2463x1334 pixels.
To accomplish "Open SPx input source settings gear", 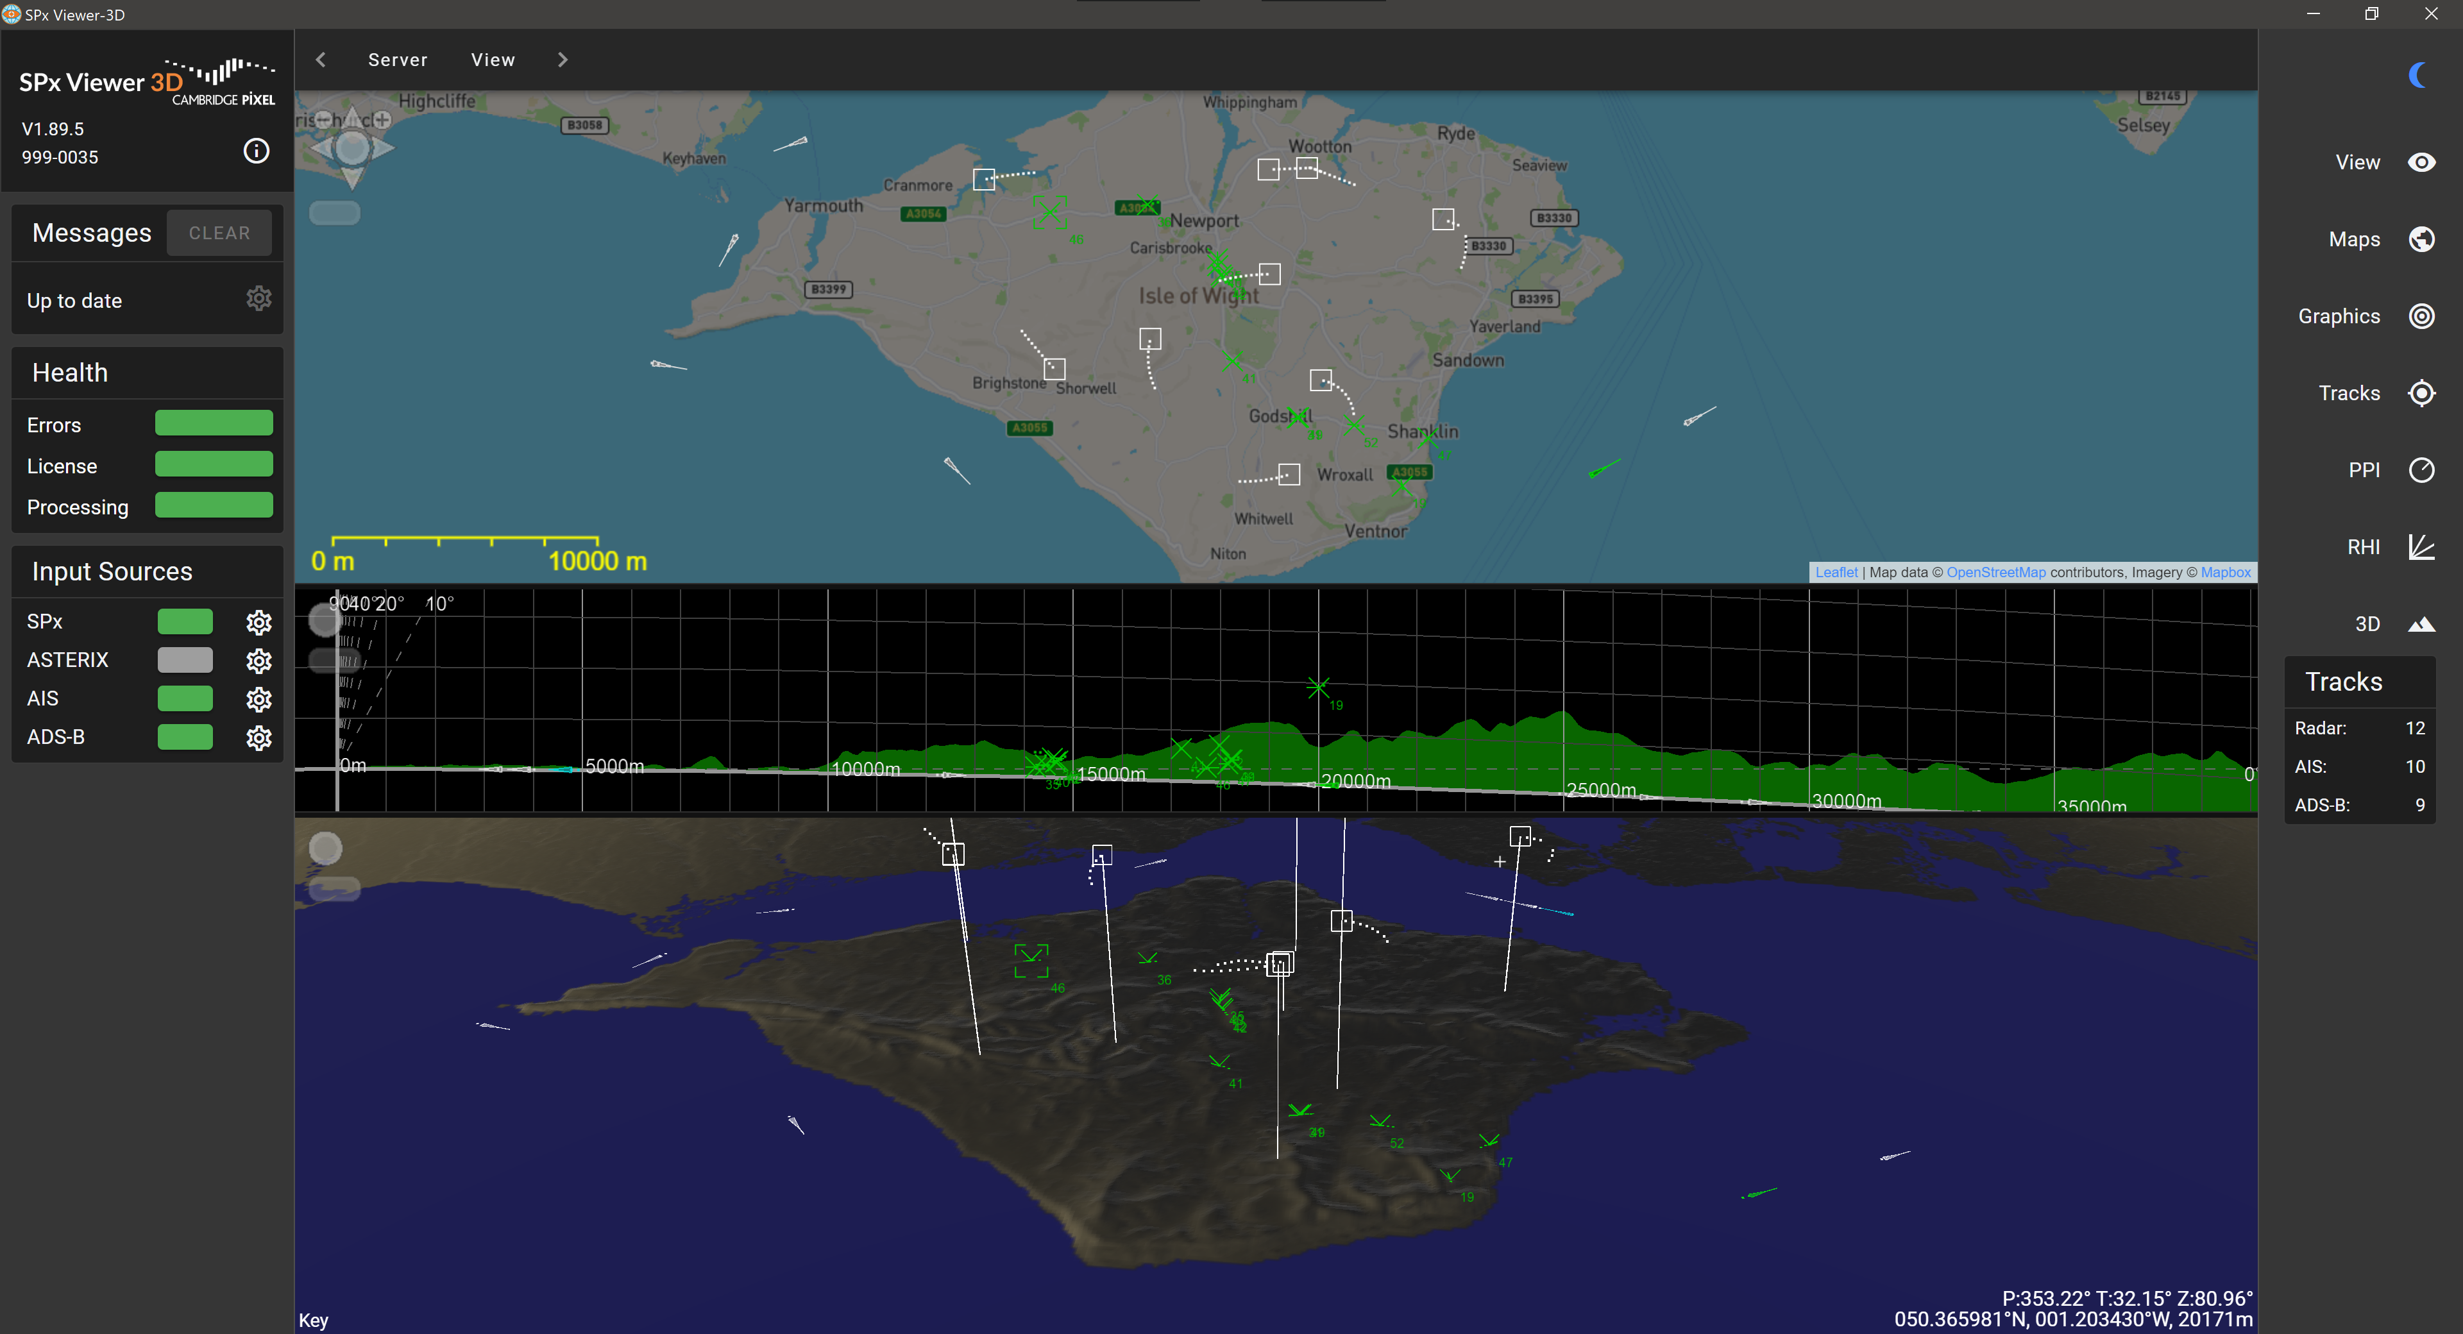I will pos(258,621).
